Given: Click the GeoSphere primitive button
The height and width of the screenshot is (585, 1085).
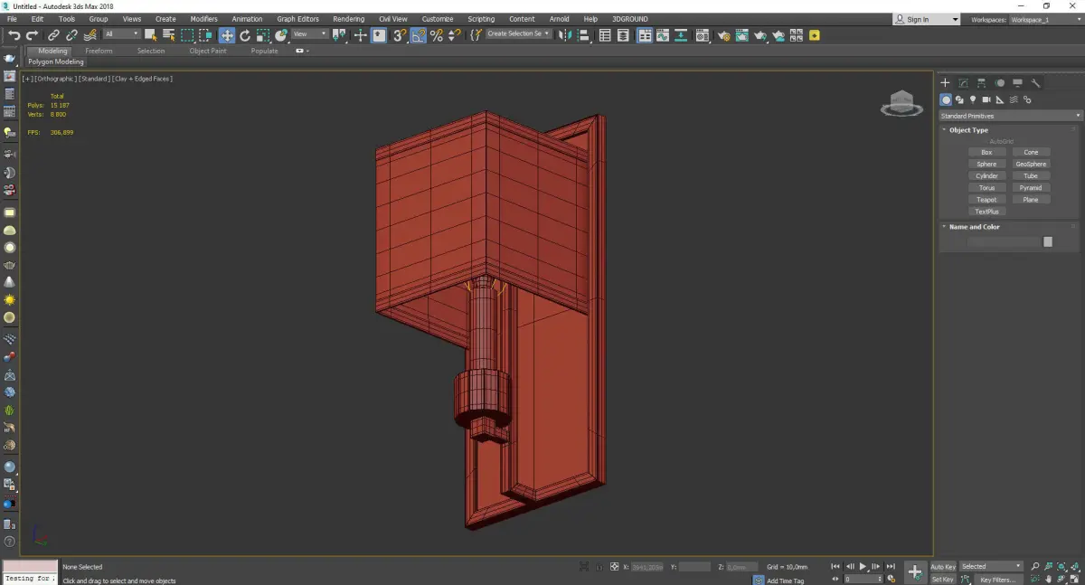Looking at the screenshot, I should [x=1031, y=165].
